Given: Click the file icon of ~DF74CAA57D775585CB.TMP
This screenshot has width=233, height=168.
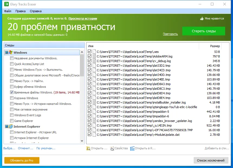Looking at the screenshot, I should point(94,130).
